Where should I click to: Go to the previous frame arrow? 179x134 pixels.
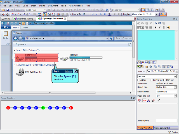(x=97, y=14)
